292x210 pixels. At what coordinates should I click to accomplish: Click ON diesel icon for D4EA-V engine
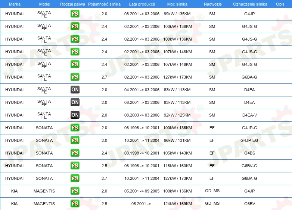[75, 115]
